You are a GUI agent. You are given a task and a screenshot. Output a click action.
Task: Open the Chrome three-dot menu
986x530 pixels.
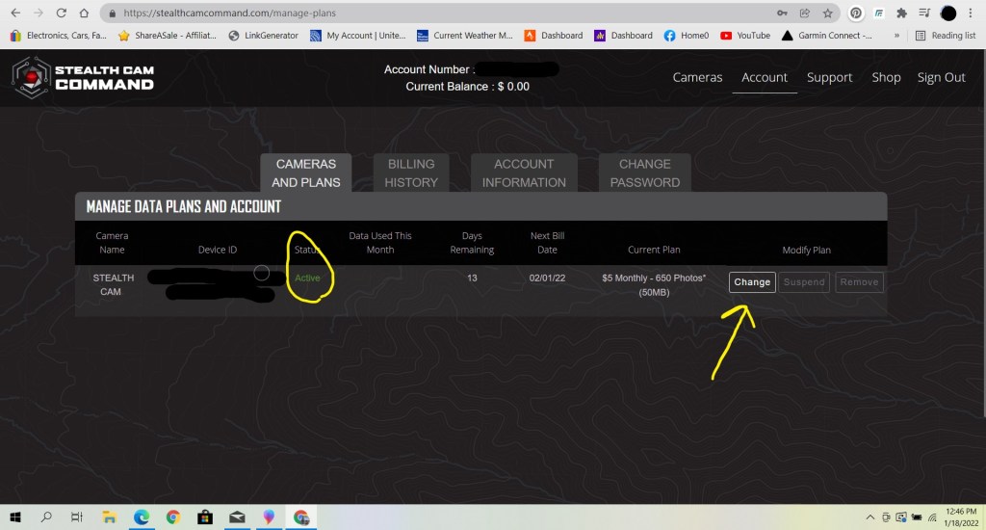click(x=972, y=13)
